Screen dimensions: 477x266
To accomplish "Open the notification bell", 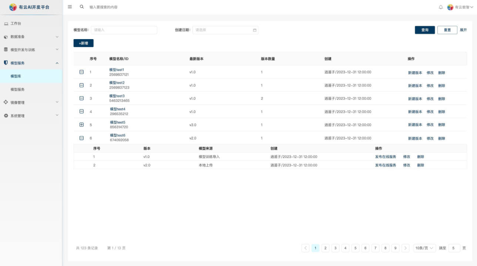I will [441, 7].
